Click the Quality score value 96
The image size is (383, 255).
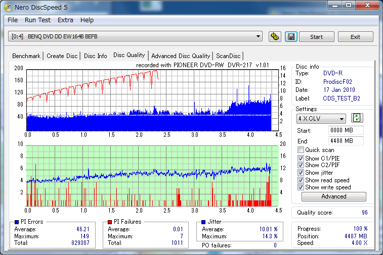tap(365, 213)
